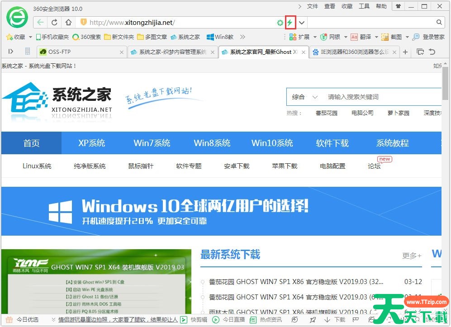Viewport: 451px width, 327px height.
Task: Close the OSS-FTP tab
Action: [x=121, y=52]
